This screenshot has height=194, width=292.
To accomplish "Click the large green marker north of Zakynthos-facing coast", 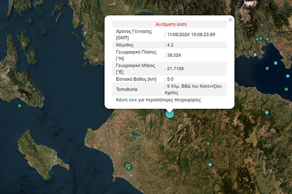I will tap(128, 167).
